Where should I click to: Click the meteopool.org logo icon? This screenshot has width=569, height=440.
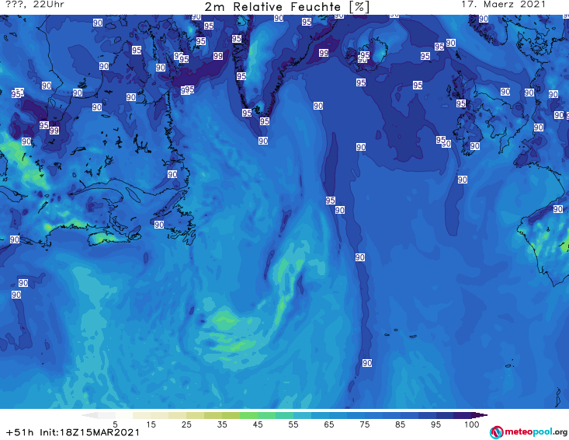tap(496, 432)
